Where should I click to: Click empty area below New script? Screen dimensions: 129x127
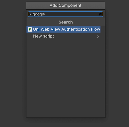coord(66,77)
